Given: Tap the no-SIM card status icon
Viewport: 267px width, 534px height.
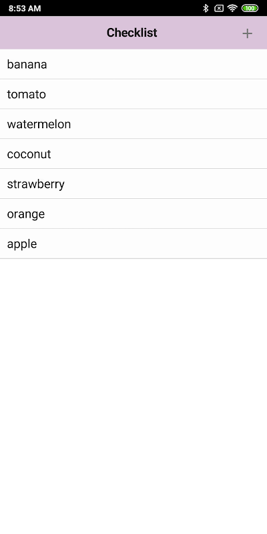Looking at the screenshot, I should (219, 8).
